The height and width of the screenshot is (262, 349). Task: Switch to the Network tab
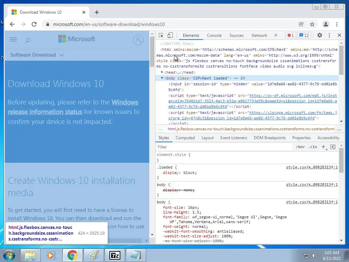[259, 35]
